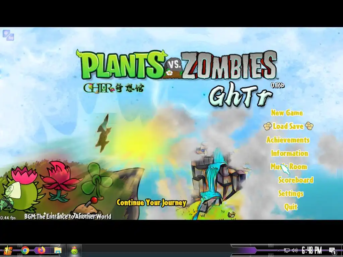This screenshot has width=343, height=257.
Task: Show the 6:48 PM clock flyout
Action: [312, 250]
